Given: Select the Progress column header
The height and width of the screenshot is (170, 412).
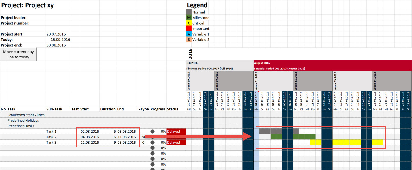Looking at the screenshot, I should click(158, 109).
